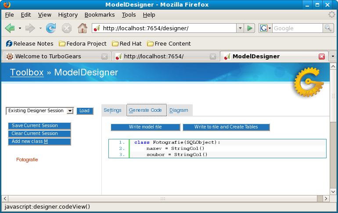Switch to the Generate Code designer tab

click(146, 110)
